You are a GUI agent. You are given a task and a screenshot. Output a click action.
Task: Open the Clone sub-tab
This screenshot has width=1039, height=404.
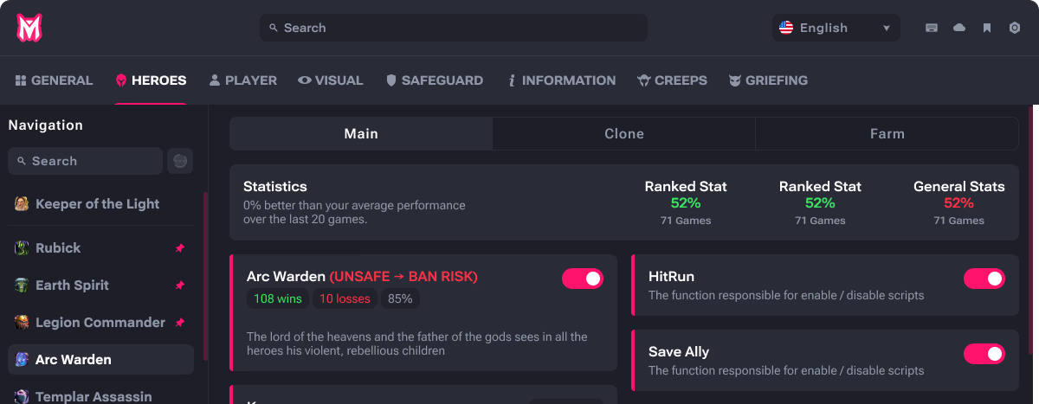624,134
